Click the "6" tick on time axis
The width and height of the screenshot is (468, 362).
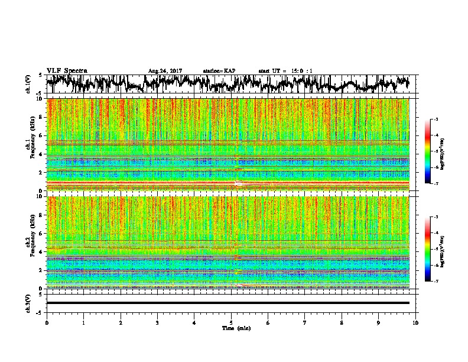point(268,323)
